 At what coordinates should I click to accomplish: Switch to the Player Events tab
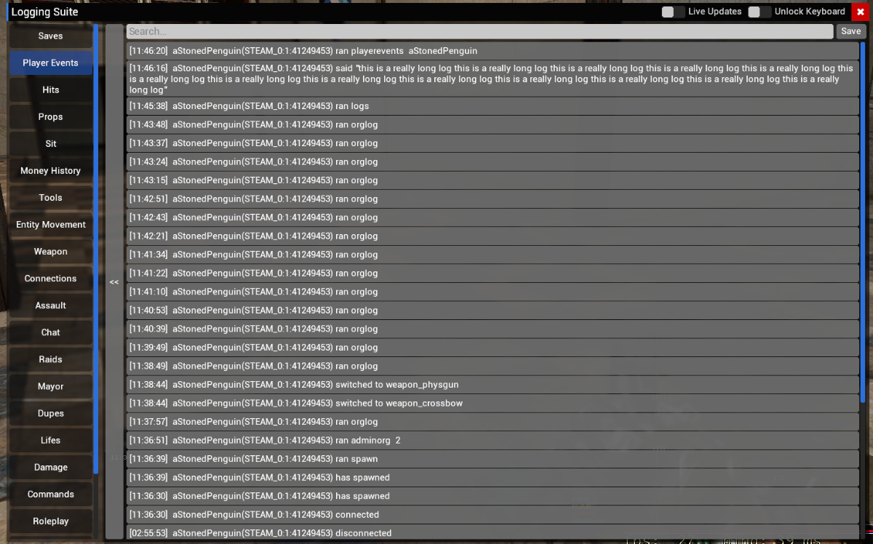tap(50, 63)
